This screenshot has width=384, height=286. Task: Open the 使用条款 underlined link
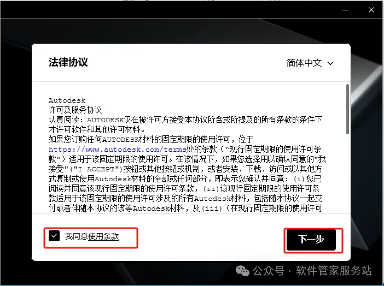click(x=103, y=236)
